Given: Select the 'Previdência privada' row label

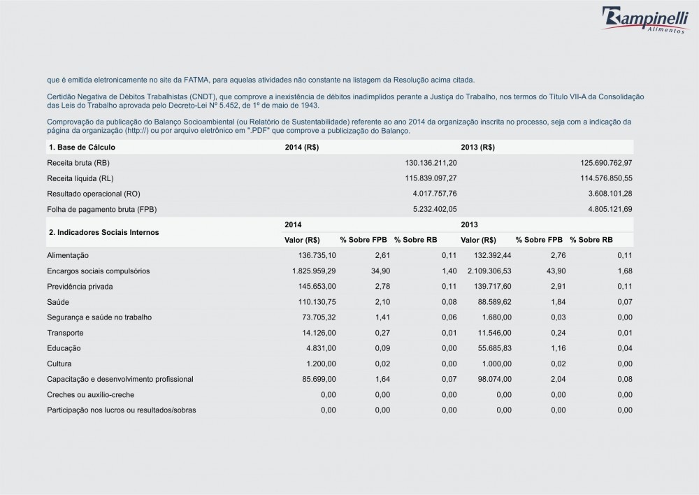Looking at the screenshot, I should point(80,286).
